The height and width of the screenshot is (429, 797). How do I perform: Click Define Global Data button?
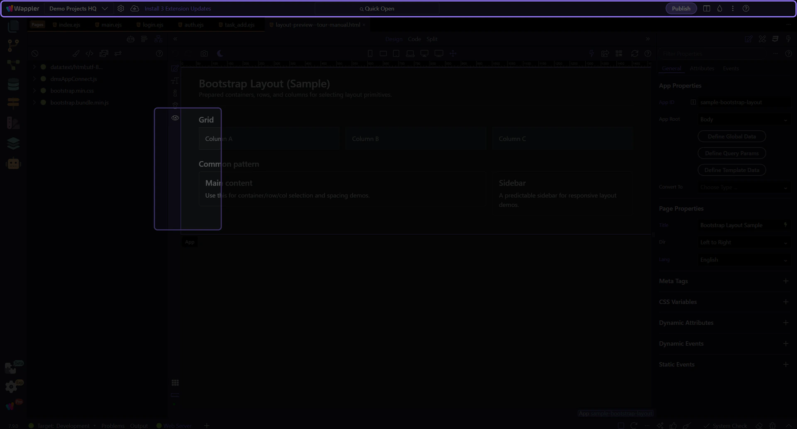(x=731, y=136)
